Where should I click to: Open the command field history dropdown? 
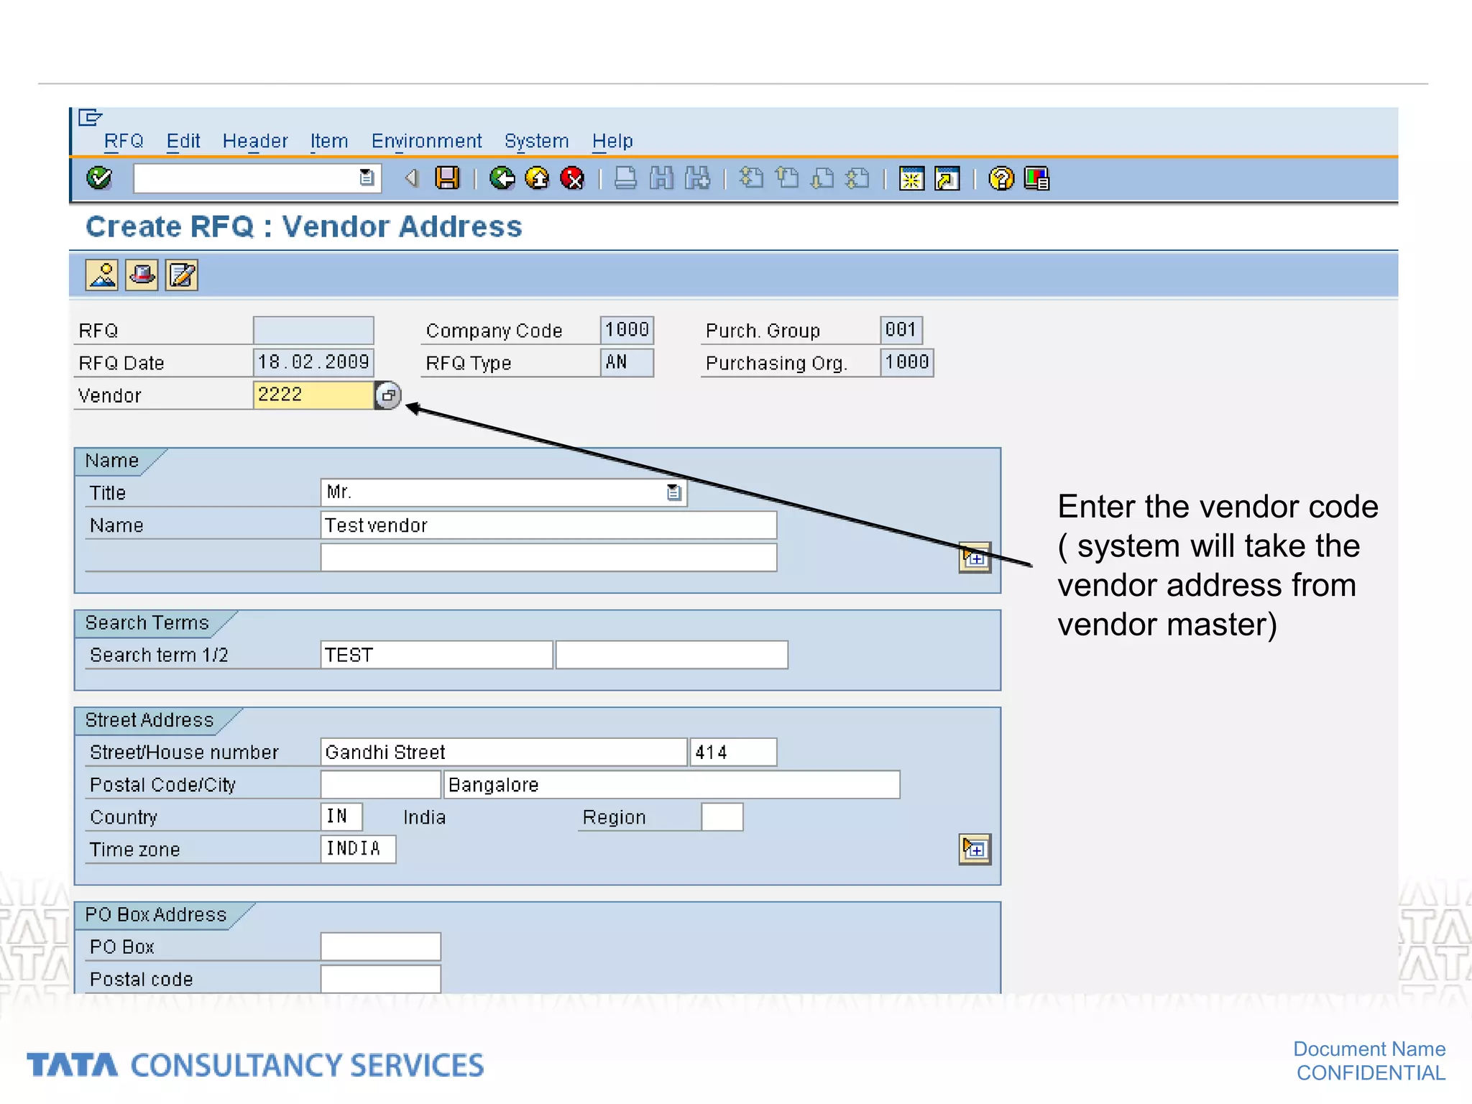pos(367,178)
